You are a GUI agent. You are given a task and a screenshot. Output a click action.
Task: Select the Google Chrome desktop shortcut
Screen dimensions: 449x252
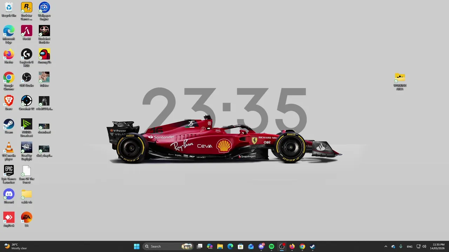point(9,81)
